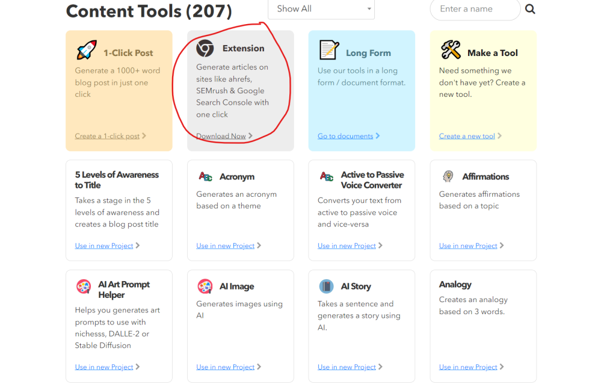Click the AI Story card title
This screenshot has height=390, width=616.
356,286
